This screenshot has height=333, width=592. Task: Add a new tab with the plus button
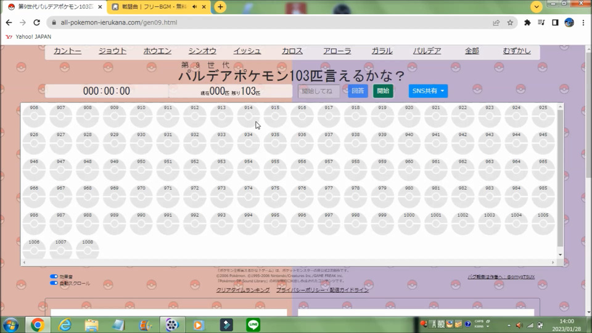(x=220, y=7)
